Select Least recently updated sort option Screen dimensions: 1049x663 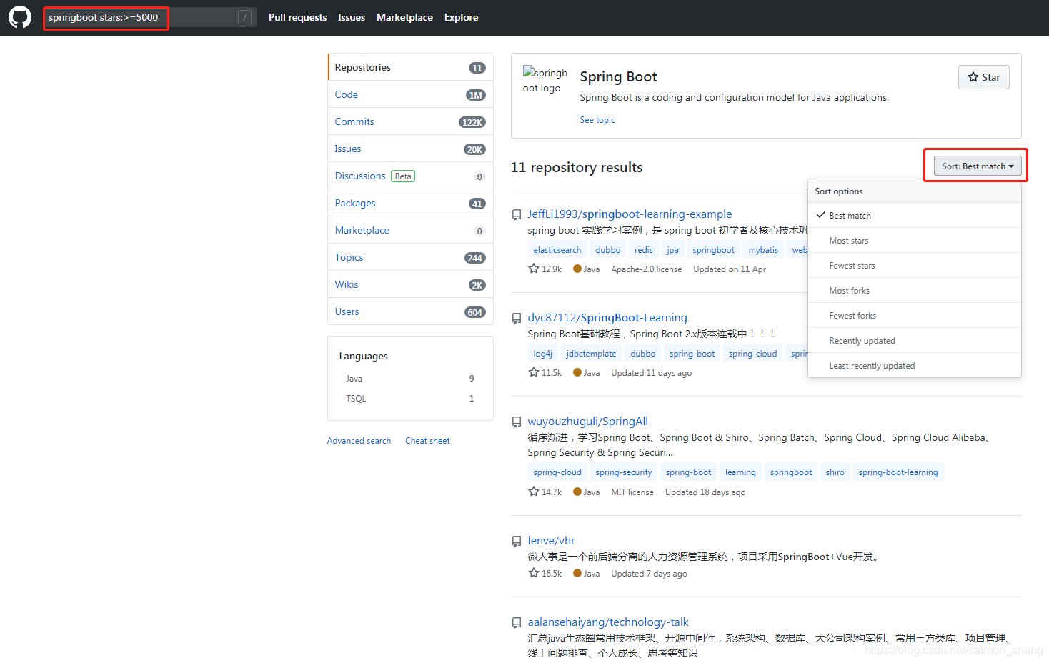[914, 365]
